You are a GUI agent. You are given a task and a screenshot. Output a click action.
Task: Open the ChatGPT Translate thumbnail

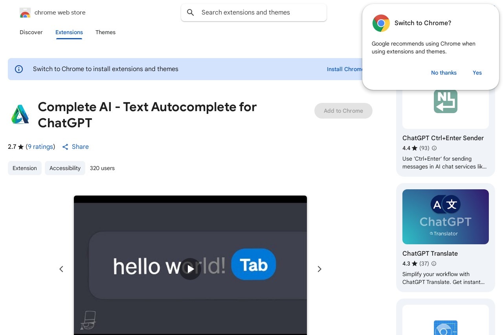point(446,217)
